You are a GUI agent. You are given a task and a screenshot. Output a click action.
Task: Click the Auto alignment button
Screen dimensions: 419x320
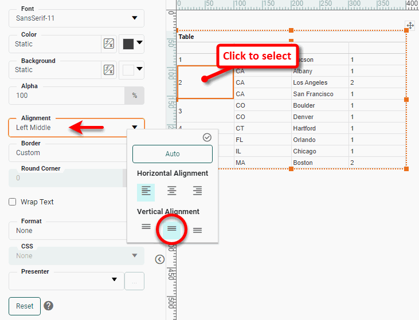tap(173, 154)
